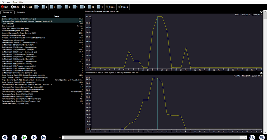Zoom in using the plus magnifier icon

pyautogui.click(x=262, y=137)
